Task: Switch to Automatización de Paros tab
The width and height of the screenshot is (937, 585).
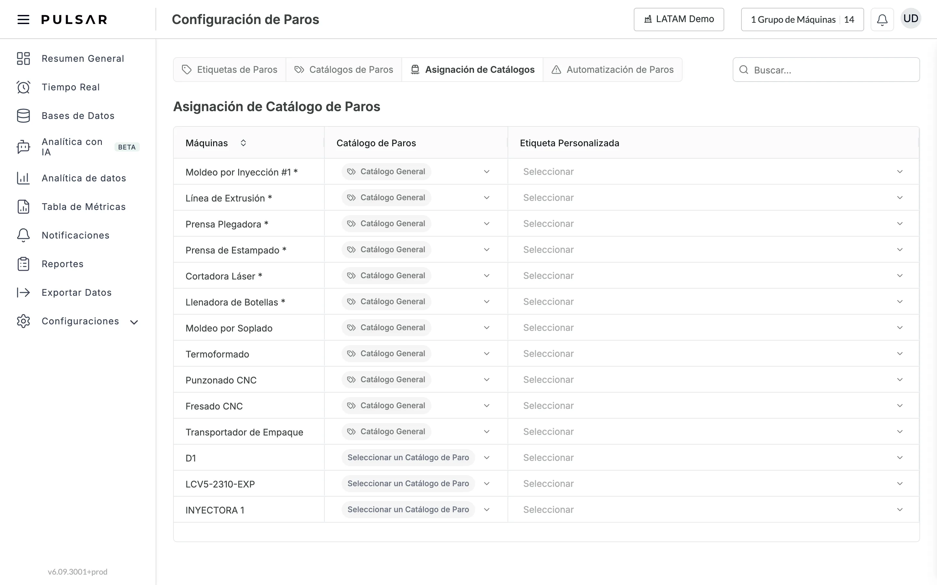Action: click(613, 70)
